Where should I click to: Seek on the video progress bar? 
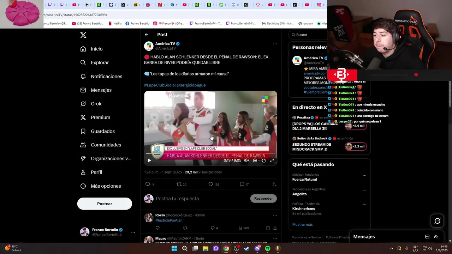pos(210,154)
